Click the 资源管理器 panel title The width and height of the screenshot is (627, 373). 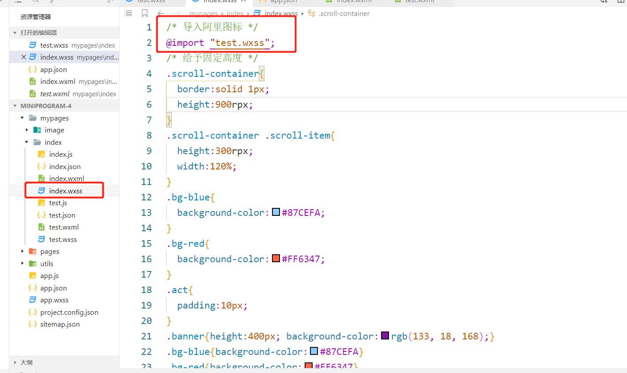[x=36, y=17]
